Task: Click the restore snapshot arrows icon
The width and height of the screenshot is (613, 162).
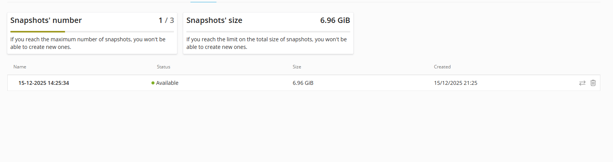Action: coord(582,83)
